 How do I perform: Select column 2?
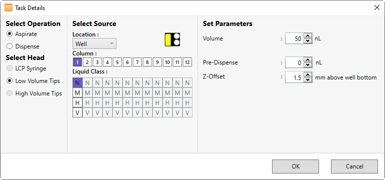point(87,62)
